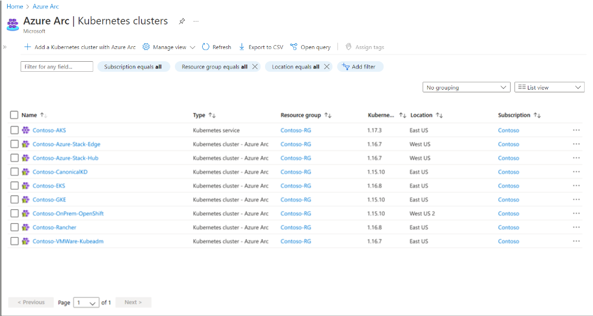Remove the Location filter
The height and width of the screenshot is (316, 593).
(327, 67)
